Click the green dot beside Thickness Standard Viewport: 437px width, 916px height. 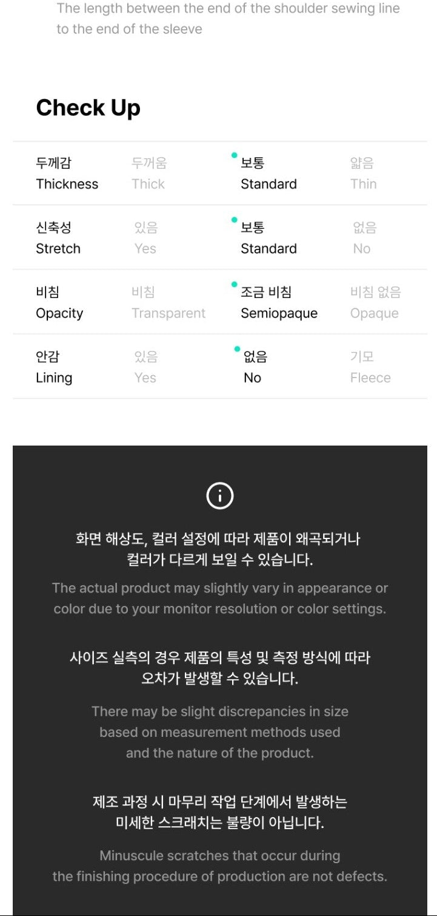tap(235, 155)
